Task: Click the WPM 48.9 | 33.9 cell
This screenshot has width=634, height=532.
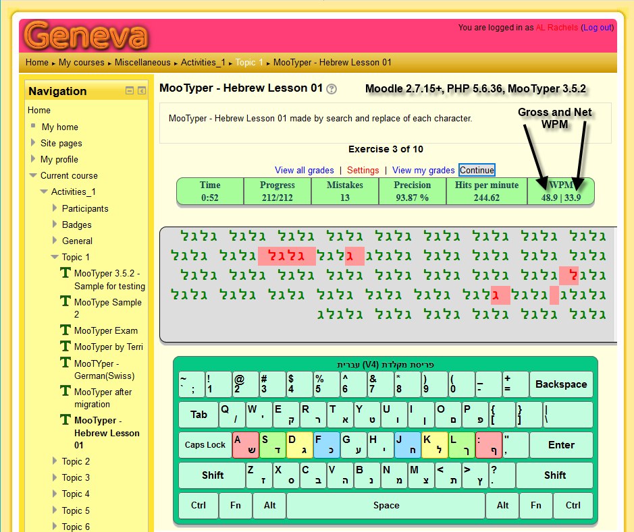Action: [561, 191]
